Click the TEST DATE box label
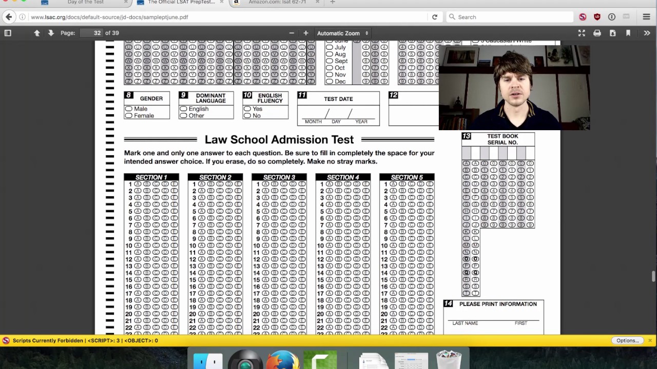The width and height of the screenshot is (657, 369). pyautogui.click(x=338, y=99)
